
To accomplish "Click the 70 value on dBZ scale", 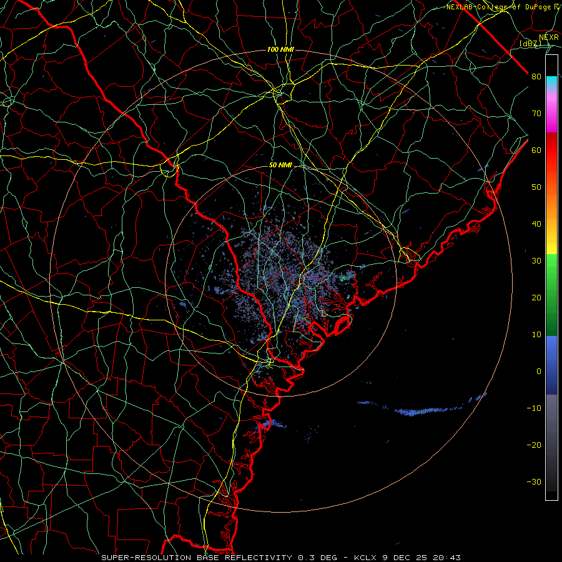I will click(536, 113).
